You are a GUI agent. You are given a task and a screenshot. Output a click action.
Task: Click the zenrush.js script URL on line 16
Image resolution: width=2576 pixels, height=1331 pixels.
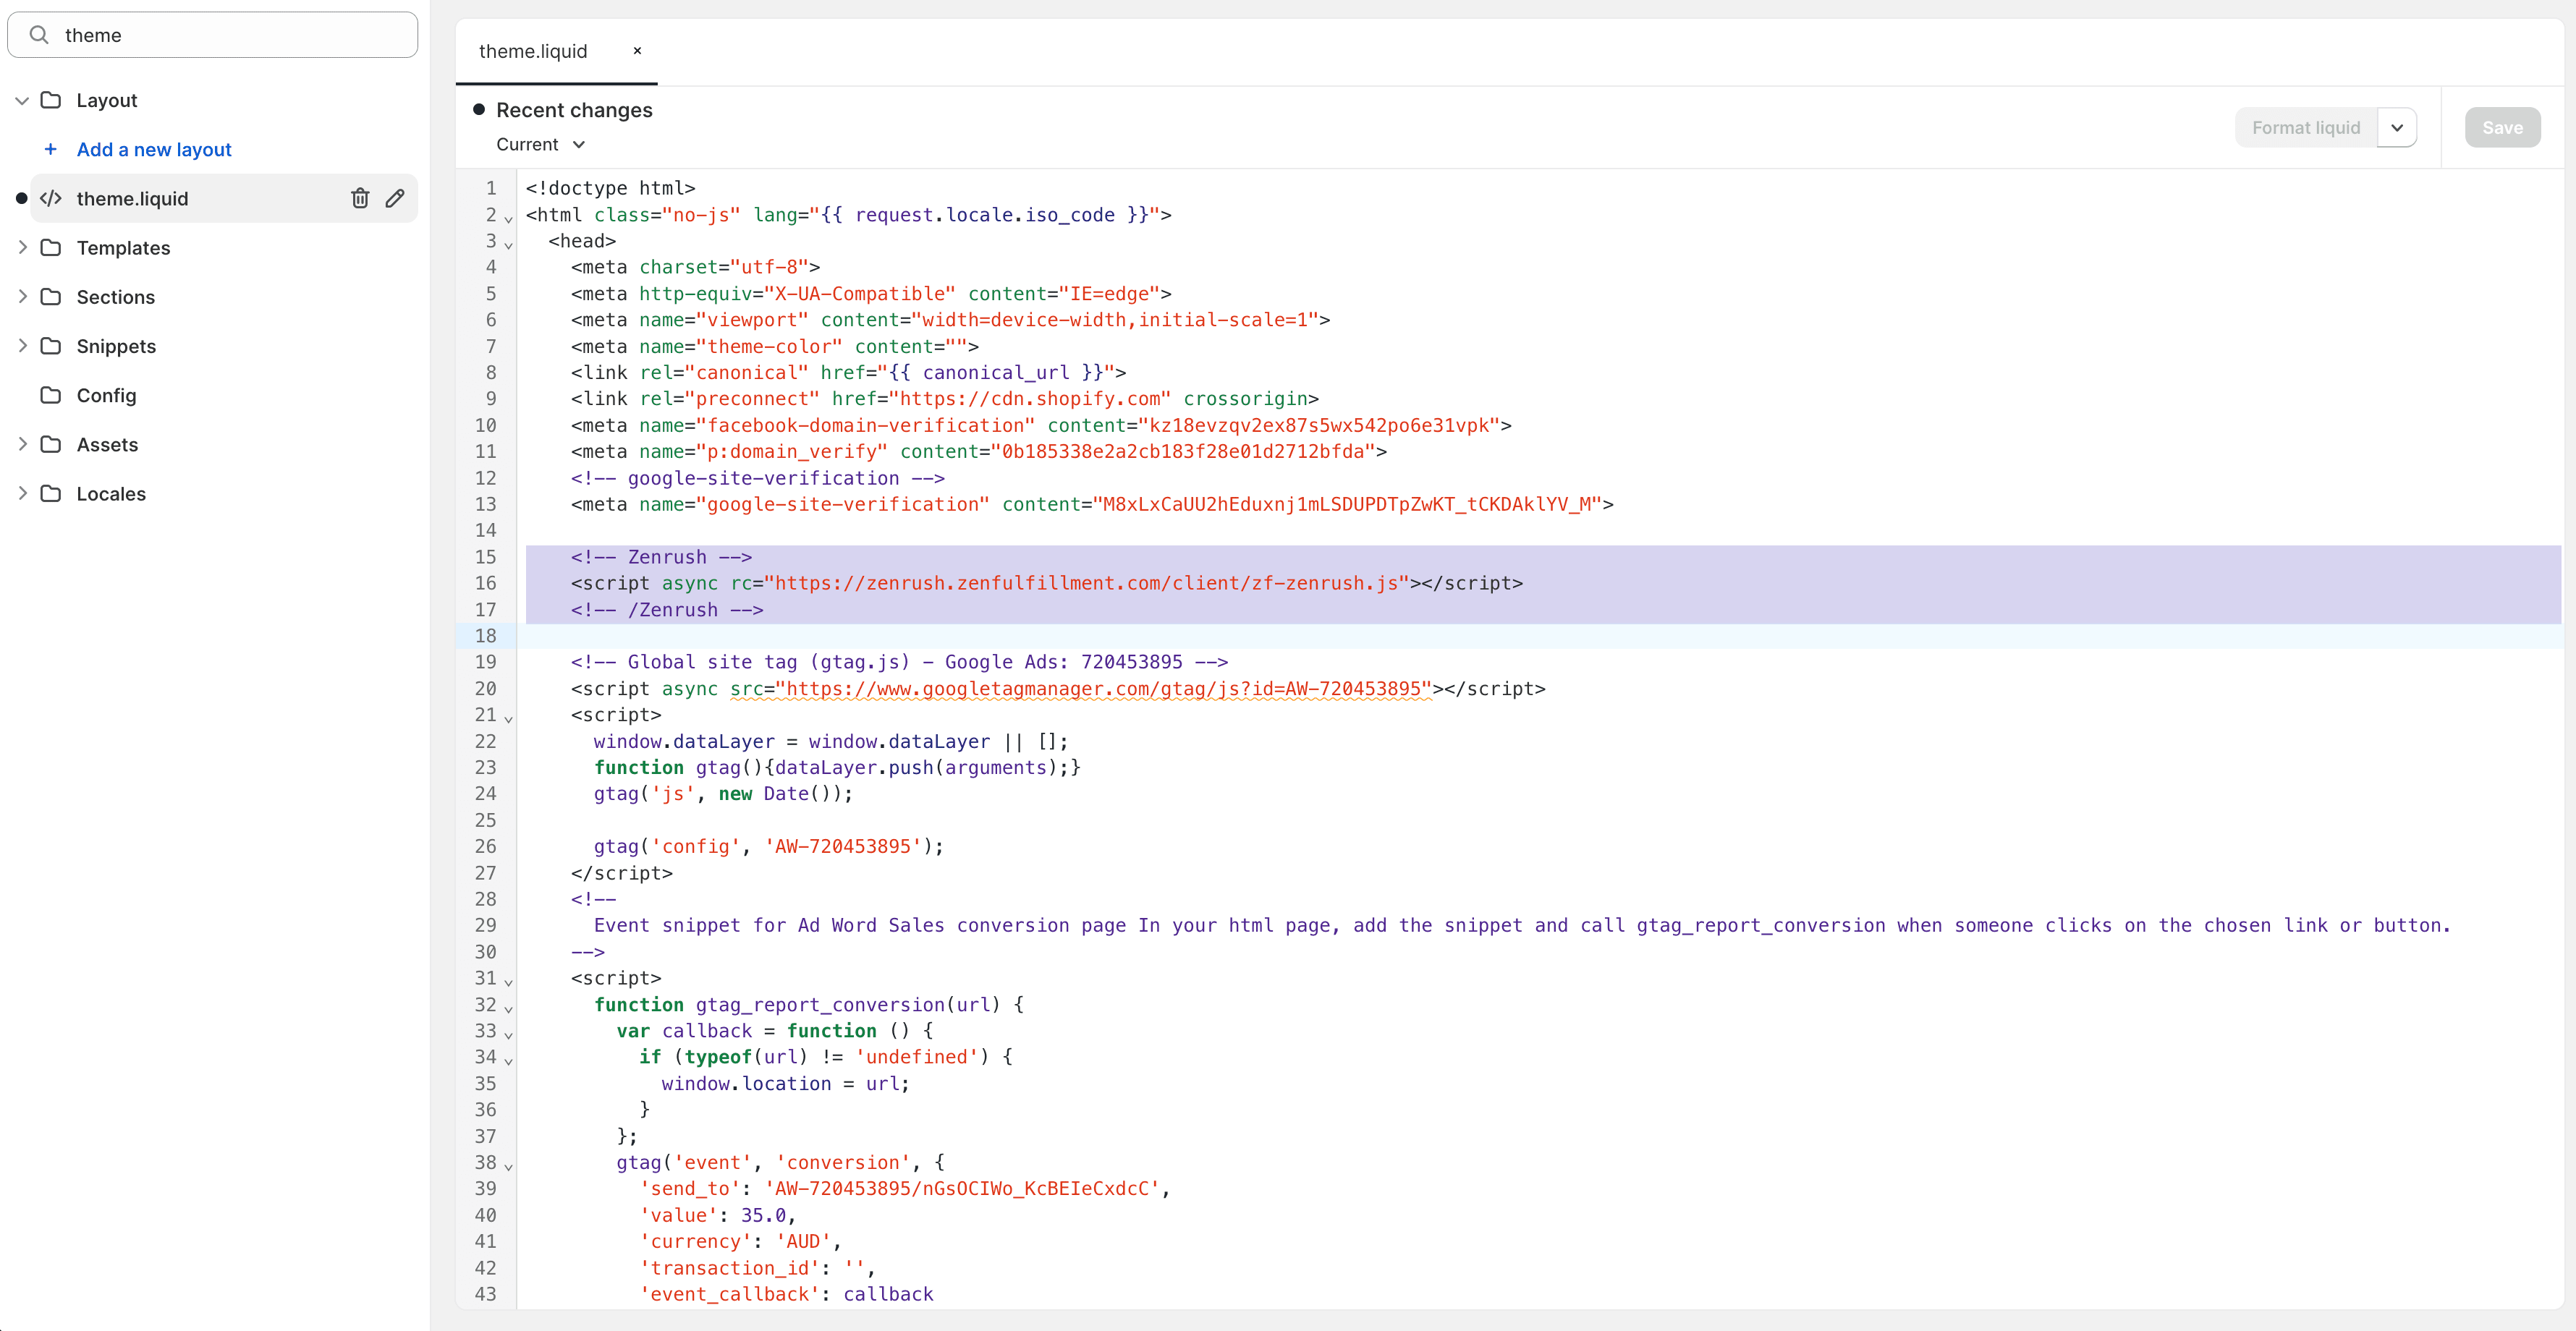(x=1086, y=583)
